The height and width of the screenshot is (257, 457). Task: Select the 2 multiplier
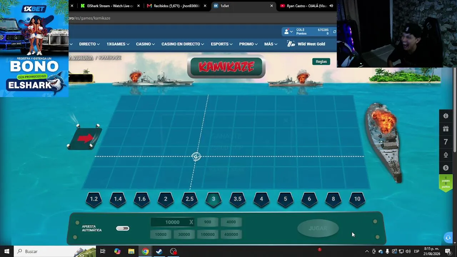click(166, 199)
